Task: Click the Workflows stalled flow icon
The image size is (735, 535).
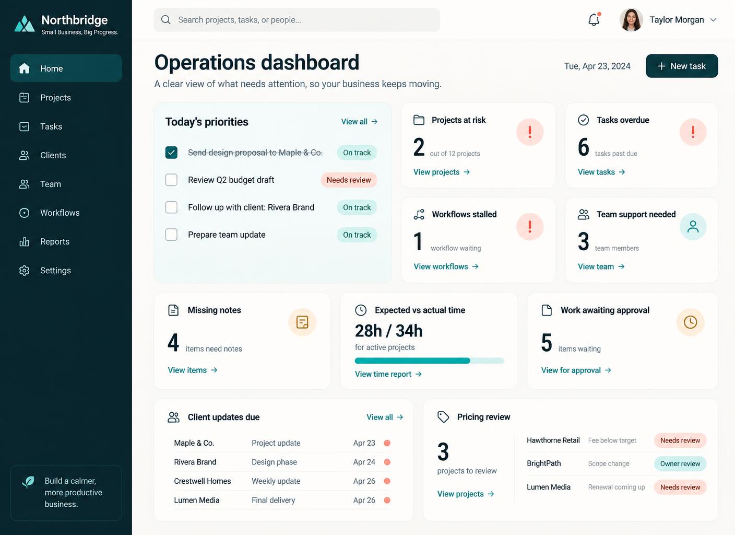Action: 419,214
